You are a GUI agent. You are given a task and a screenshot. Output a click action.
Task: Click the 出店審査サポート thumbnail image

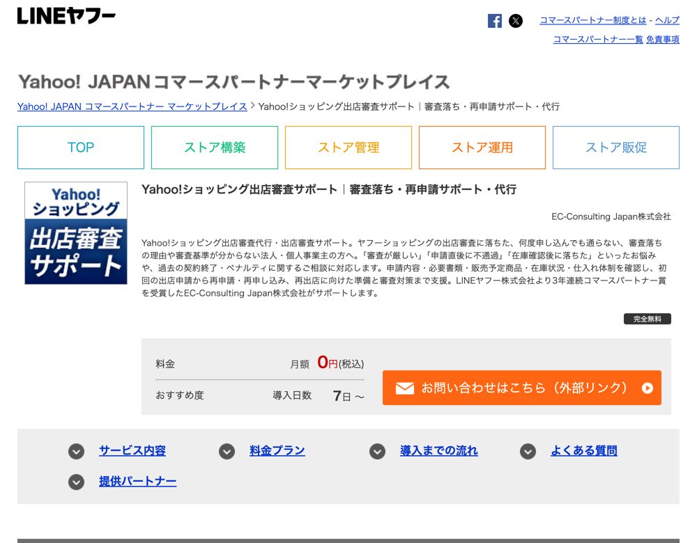(x=76, y=233)
